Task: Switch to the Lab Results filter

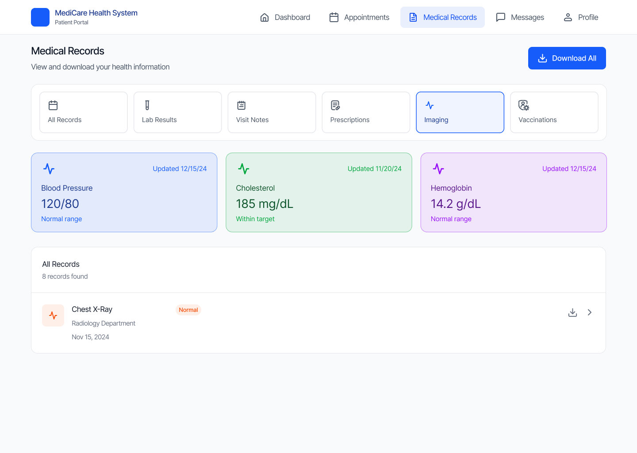Action: pos(177,112)
